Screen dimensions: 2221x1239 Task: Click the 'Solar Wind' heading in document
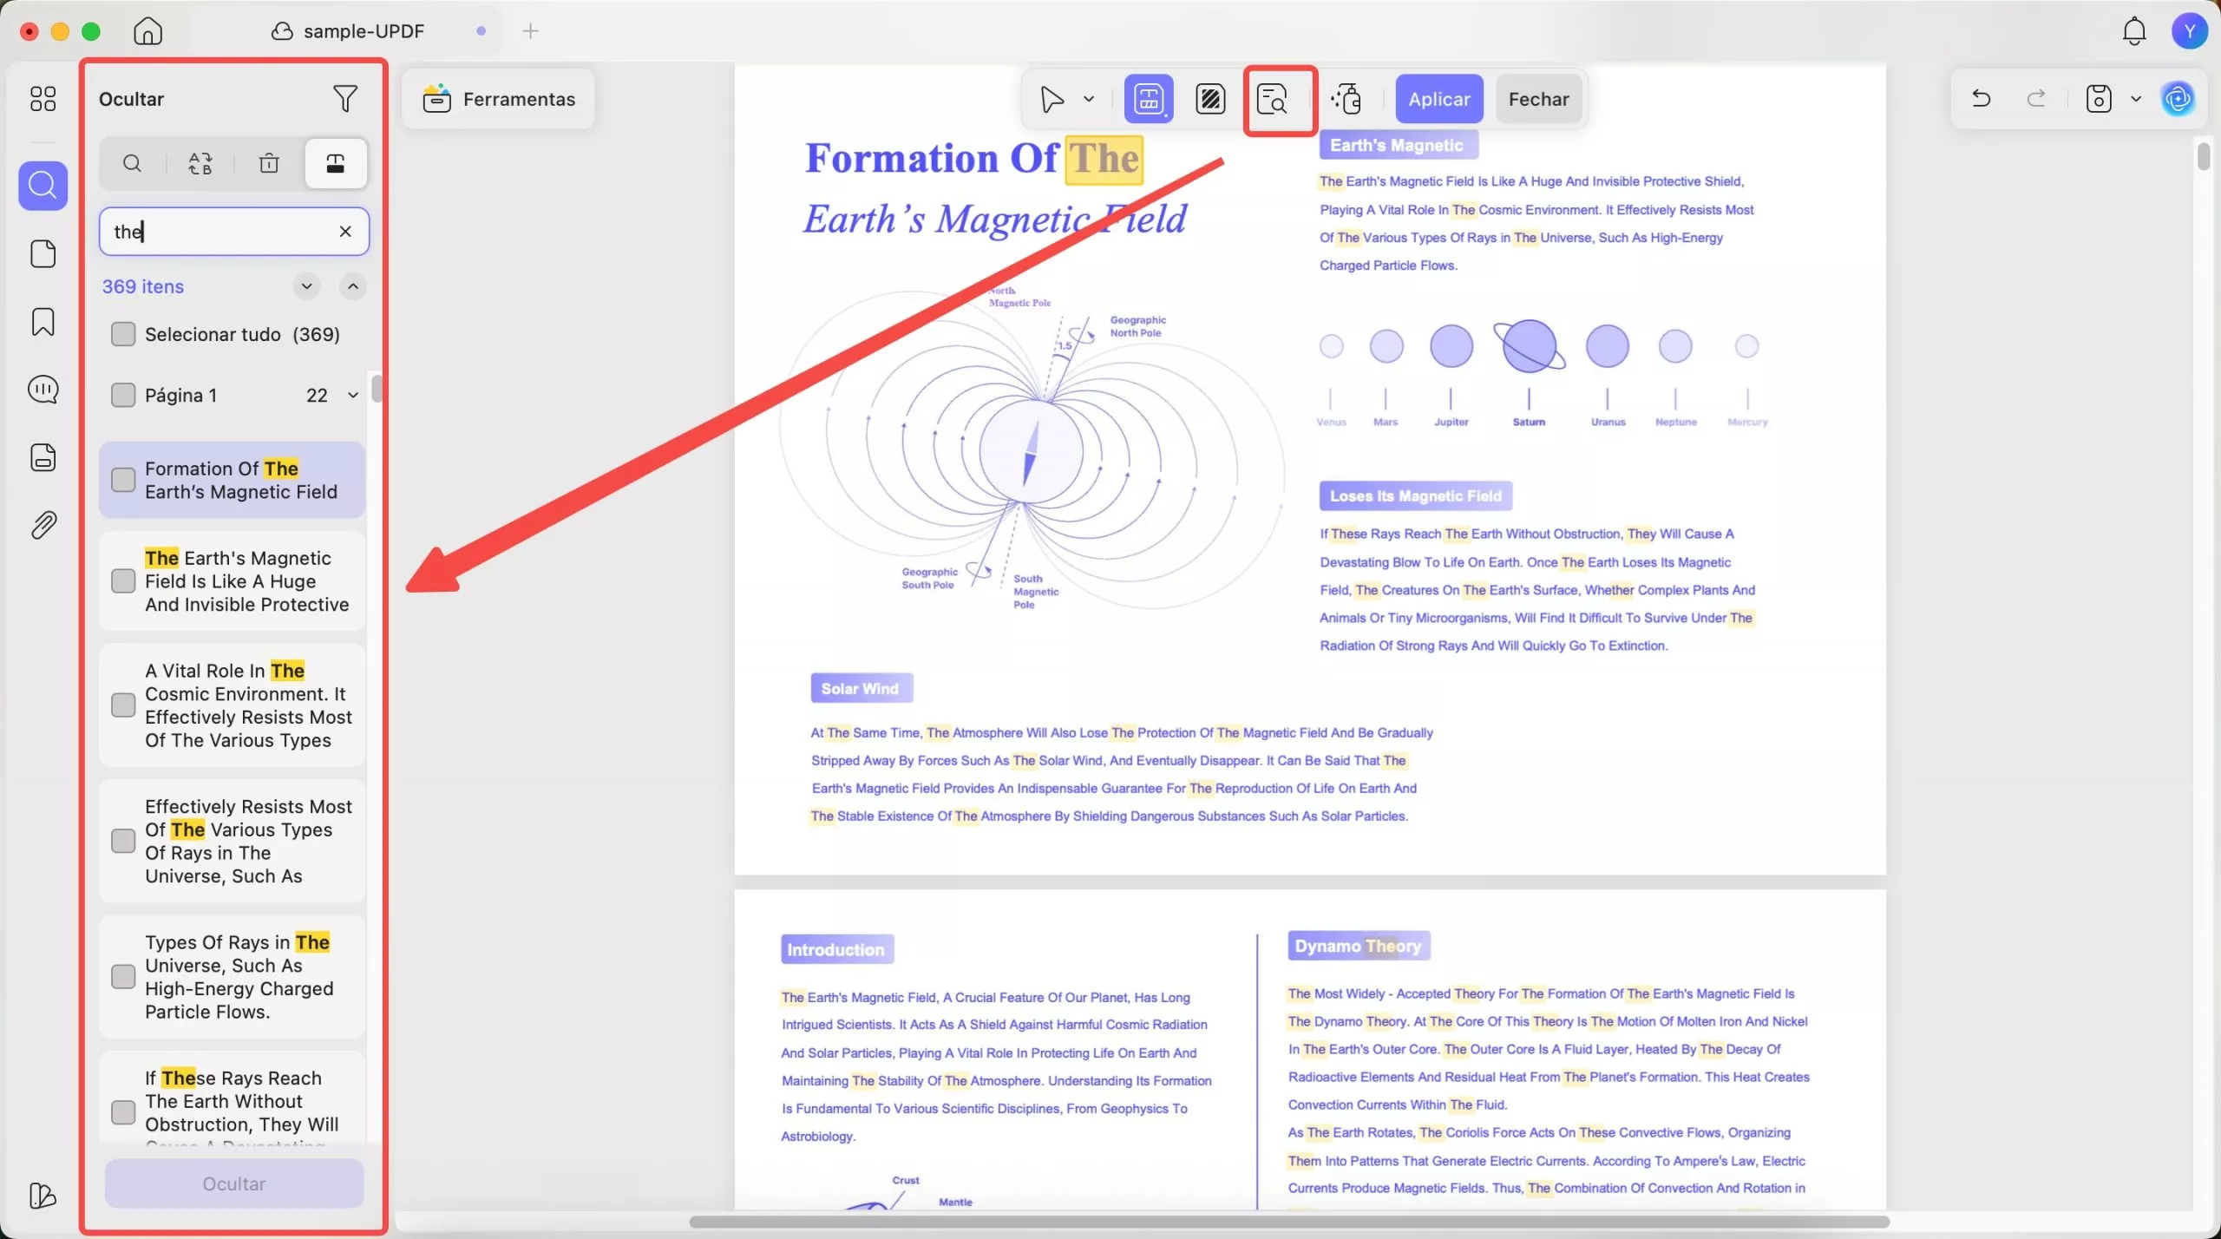click(x=861, y=689)
